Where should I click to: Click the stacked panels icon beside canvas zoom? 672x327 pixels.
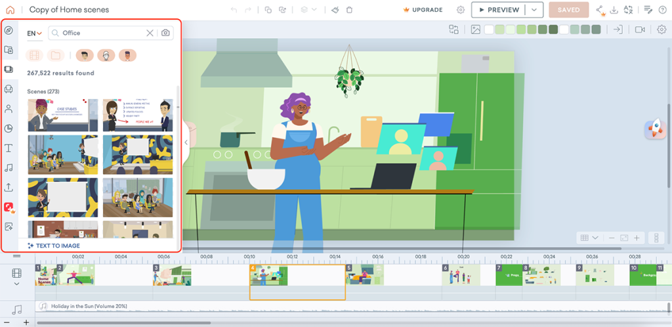656,238
